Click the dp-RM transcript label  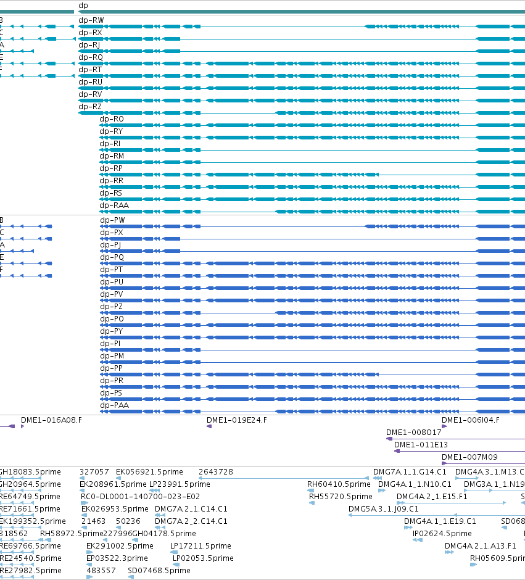(x=112, y=156)
